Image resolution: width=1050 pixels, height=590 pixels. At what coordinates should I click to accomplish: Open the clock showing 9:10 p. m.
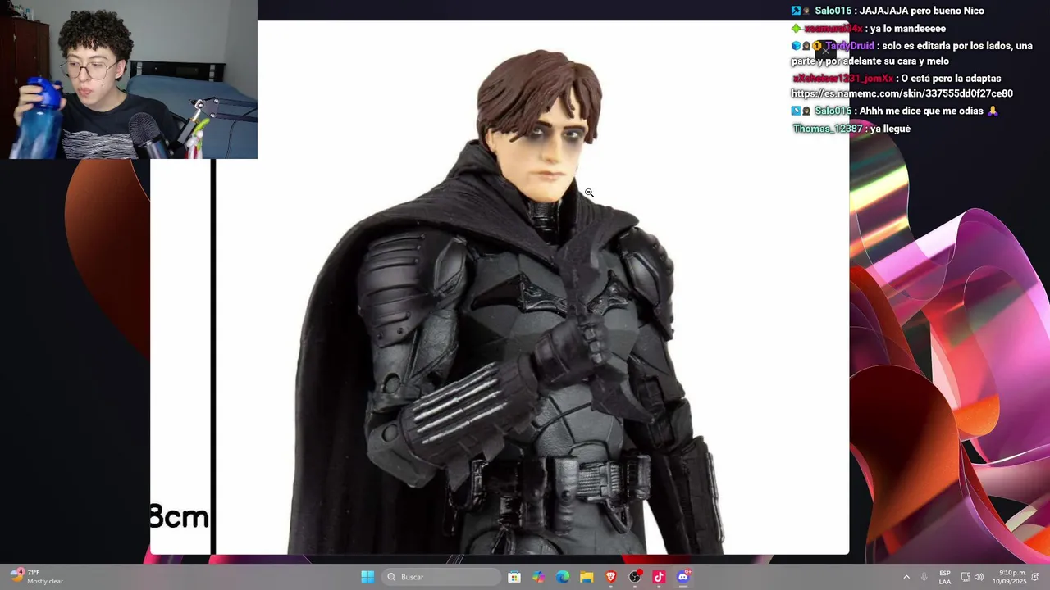[x=1009, y=577]
